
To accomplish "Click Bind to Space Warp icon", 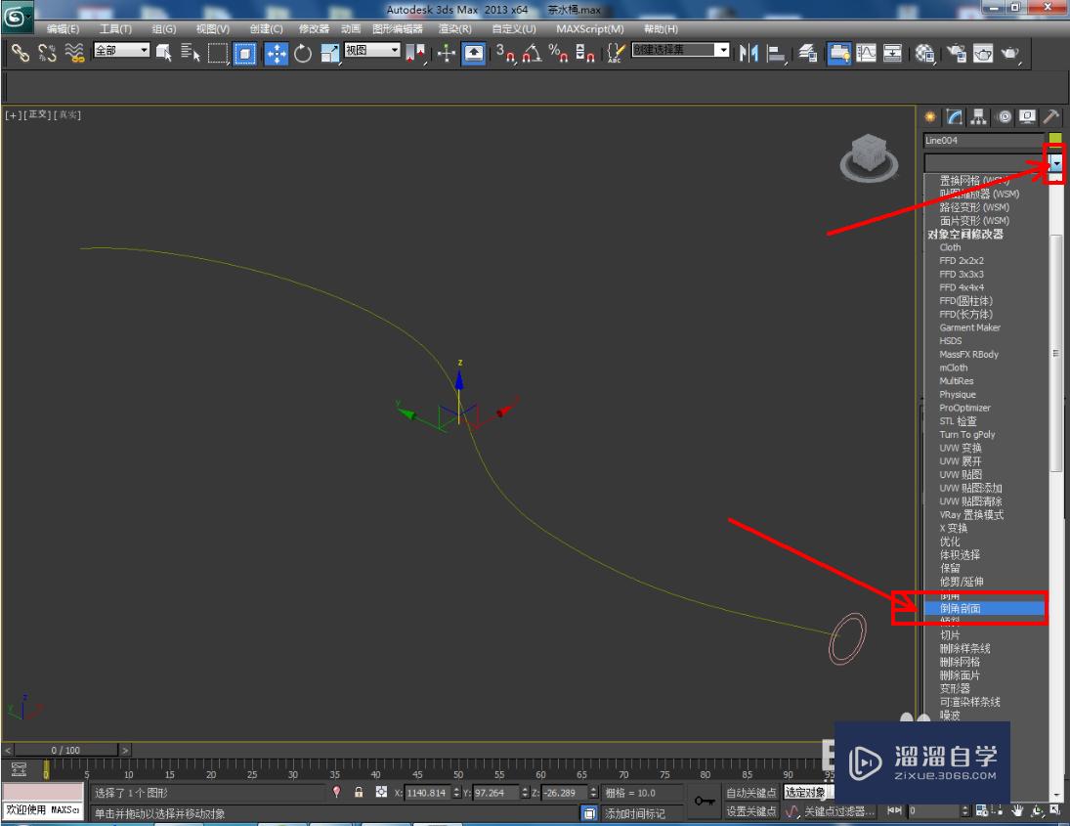I will [73, 53].
